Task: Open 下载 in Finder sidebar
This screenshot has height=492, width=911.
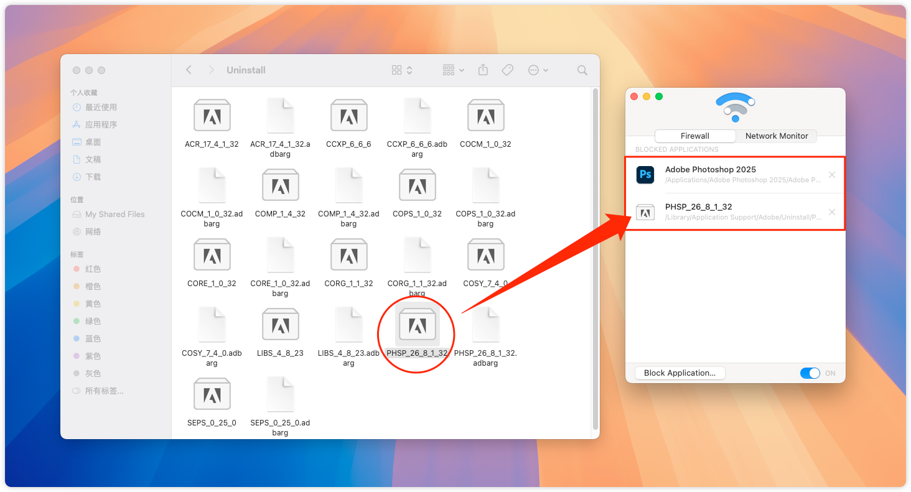Action: point(86,177)
